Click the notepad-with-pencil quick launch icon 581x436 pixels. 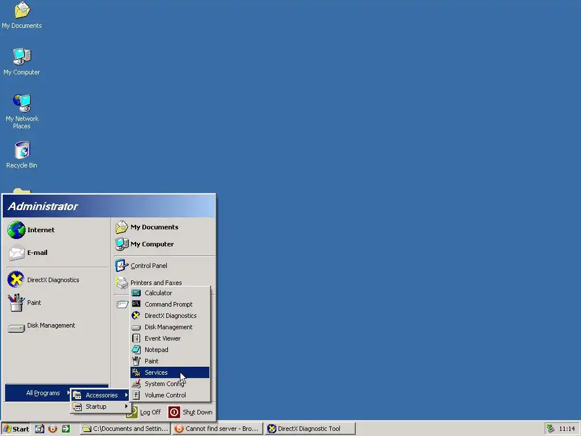[40, 429]
